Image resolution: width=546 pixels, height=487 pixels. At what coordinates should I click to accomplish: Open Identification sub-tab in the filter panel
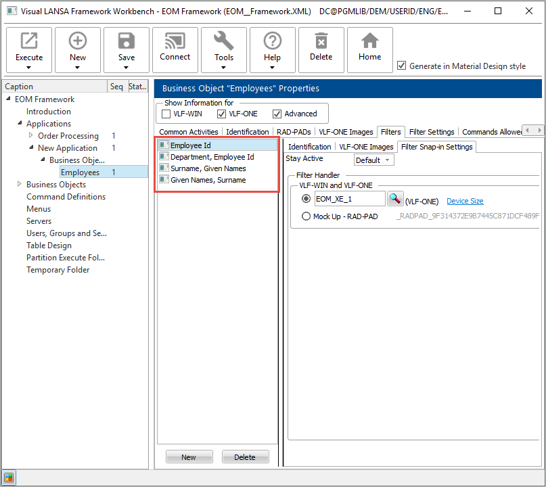point(310,147)
